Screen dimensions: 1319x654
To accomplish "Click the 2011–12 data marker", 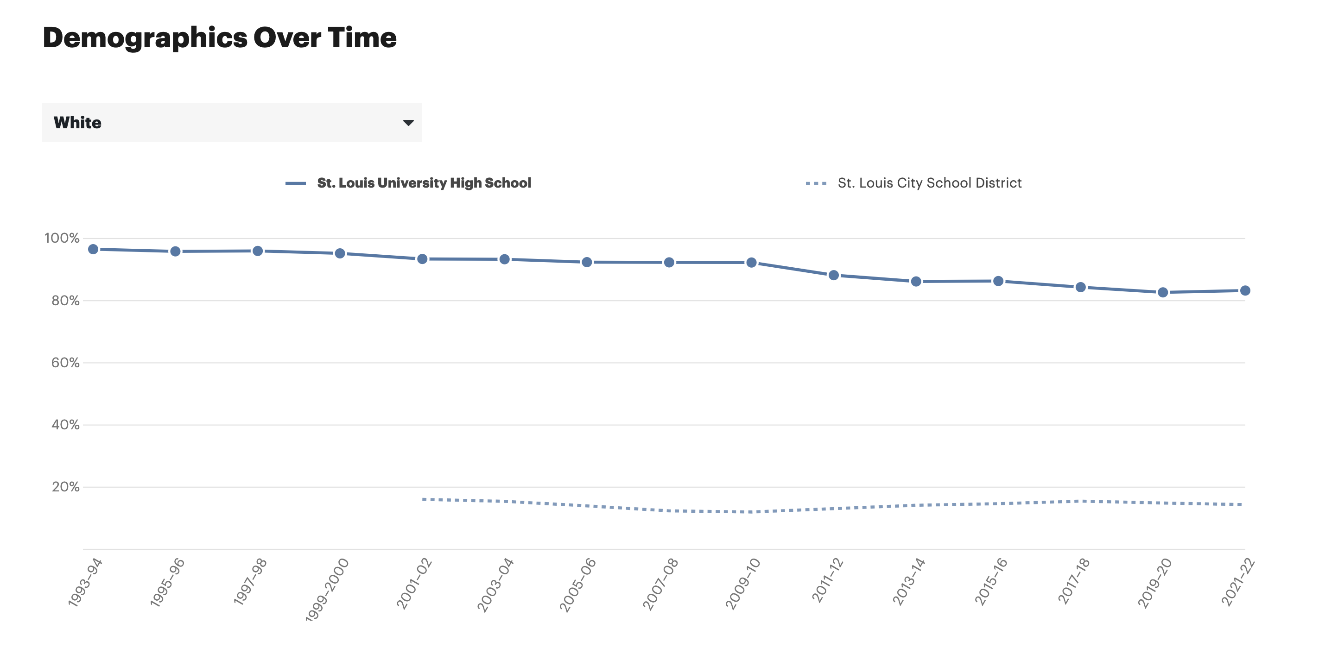I will click(x=834, y=275).
